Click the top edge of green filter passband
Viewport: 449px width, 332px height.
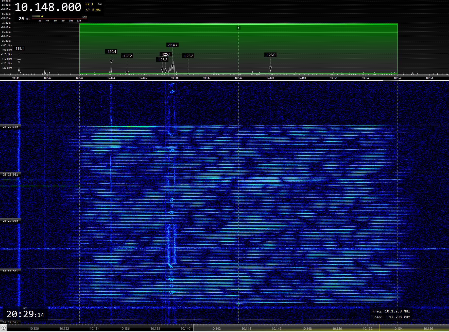click(238, 24)
